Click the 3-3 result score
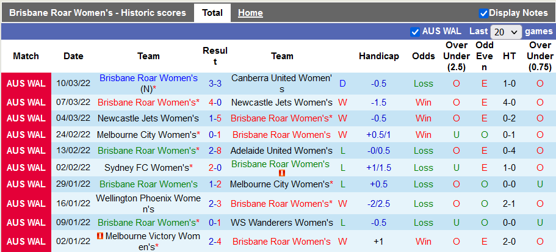Viewport: 556px width, 252px height. [x=215, y=84]
